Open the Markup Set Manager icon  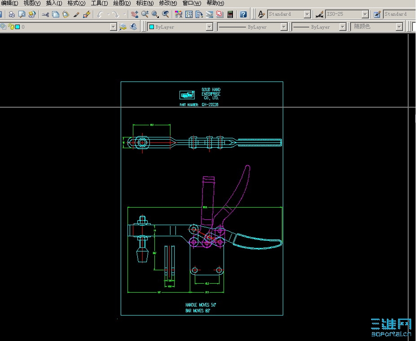click(x=220, y=14)
